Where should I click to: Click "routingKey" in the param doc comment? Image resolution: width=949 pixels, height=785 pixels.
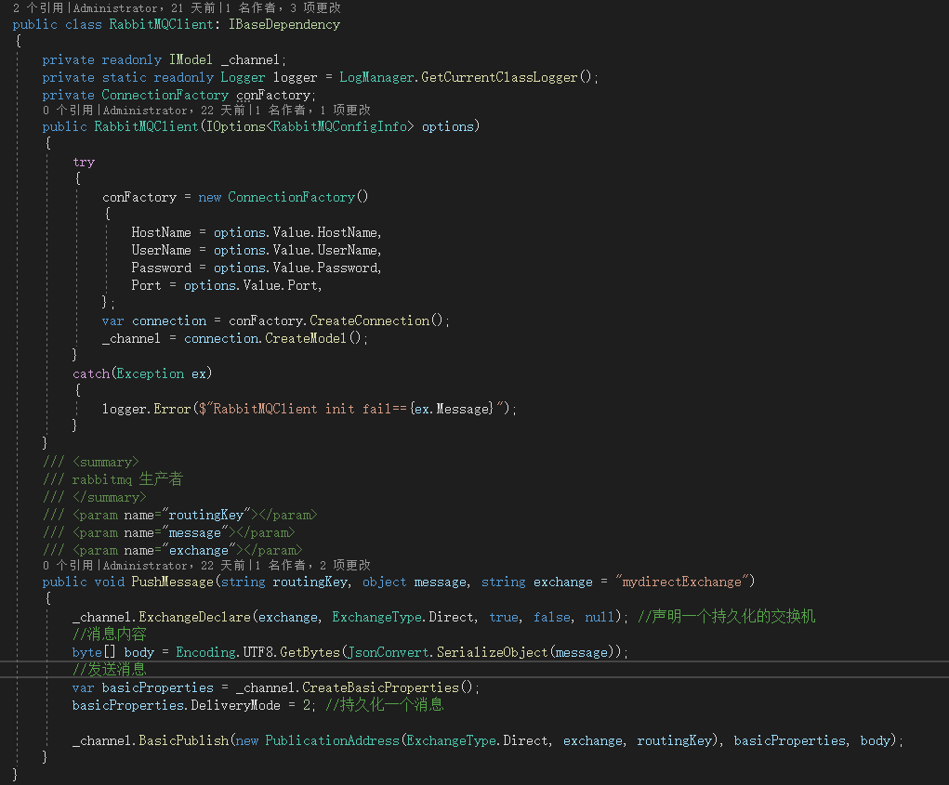tap(205, 516)
